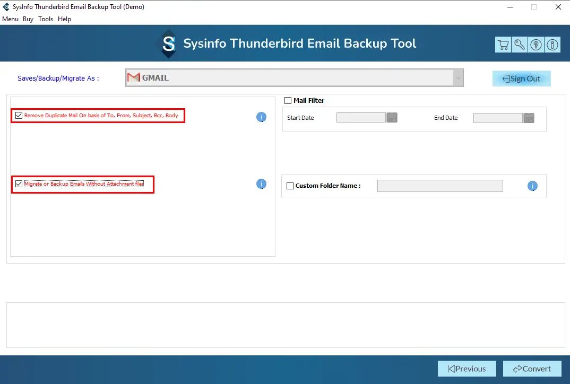This screenshot has width=570, height=384.
Task: Open the End Date calendar picker
Action: tap(529, 118)
